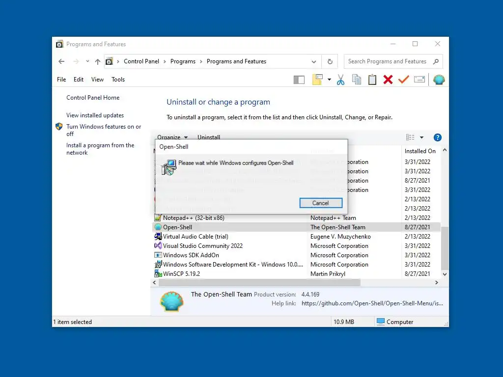Click Programs in the breadcrumb path
The image size is (503, 377).
[x=183, y=61]
